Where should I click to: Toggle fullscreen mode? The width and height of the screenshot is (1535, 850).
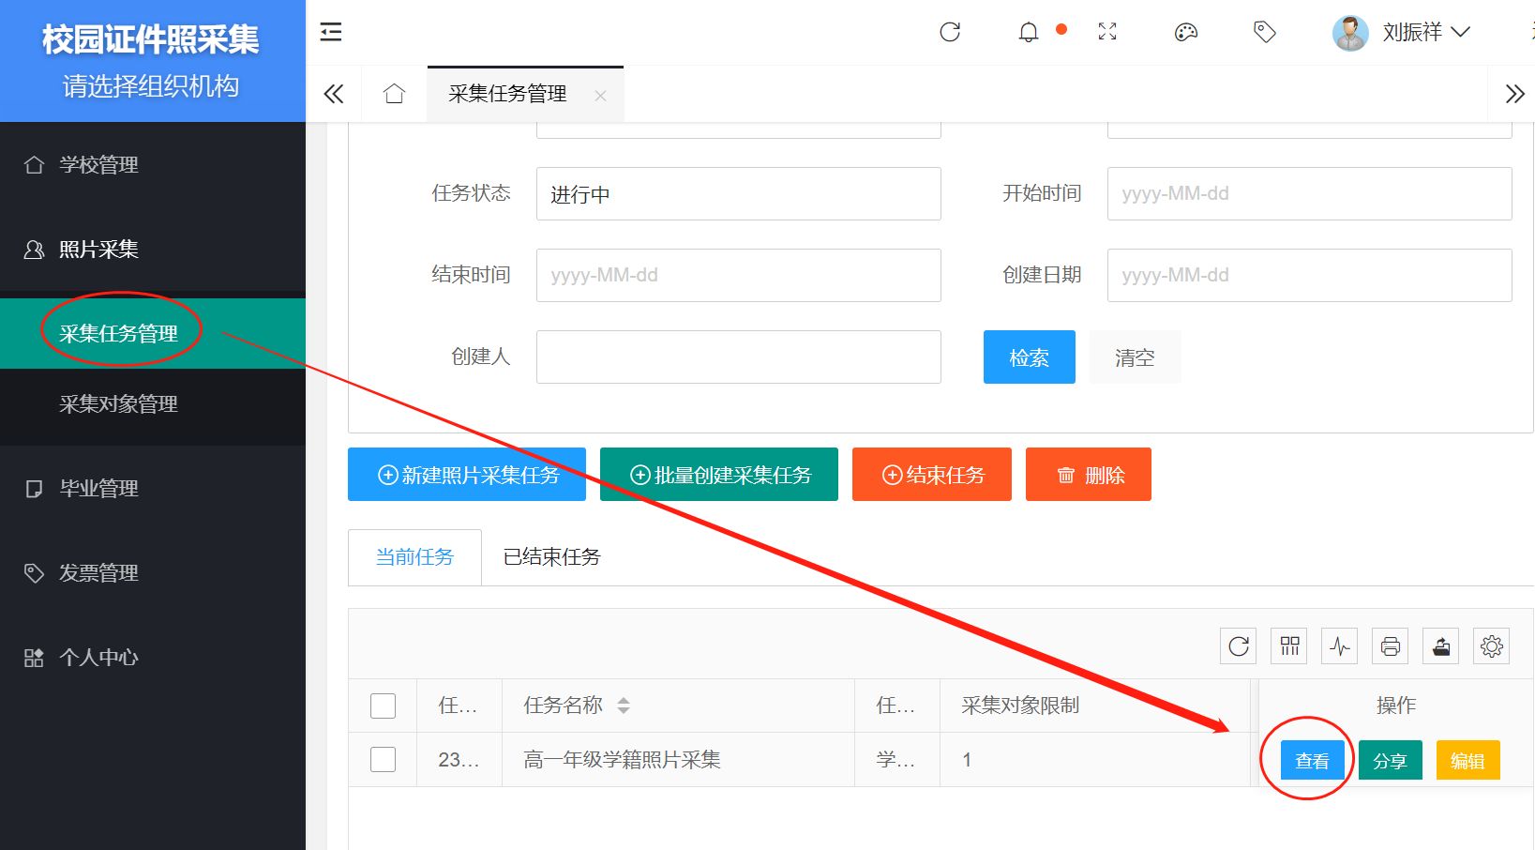click(1107, 31)
